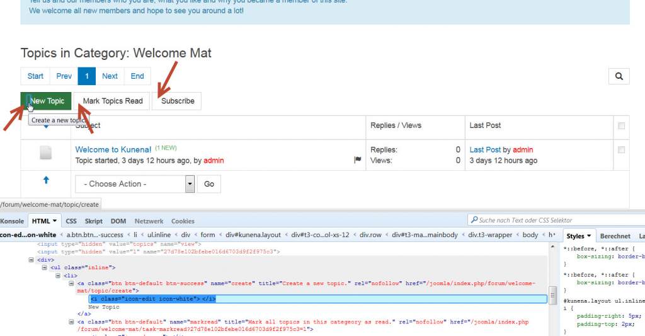Click the blue down arrow in table header
Screen dimensions: 645x336
click(46, 127)
